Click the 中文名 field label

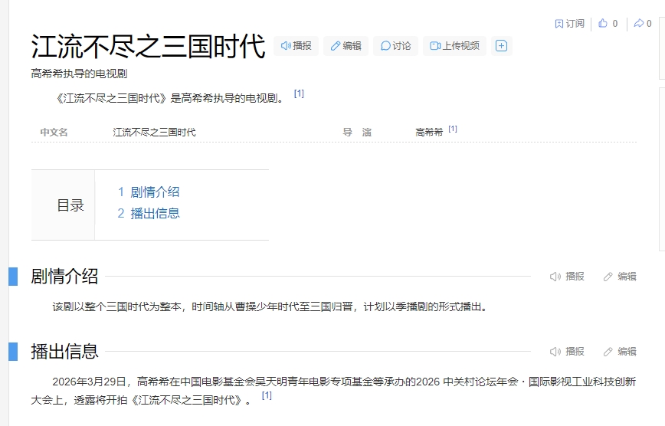(x=54, y=133)
